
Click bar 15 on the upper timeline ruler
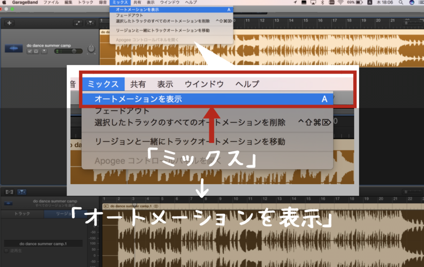pyautogui.click(x=306, y=21)
